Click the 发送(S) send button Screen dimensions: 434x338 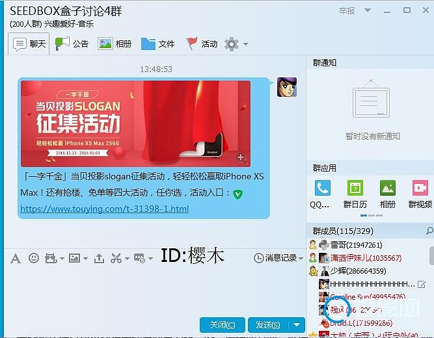pos(268,325)
